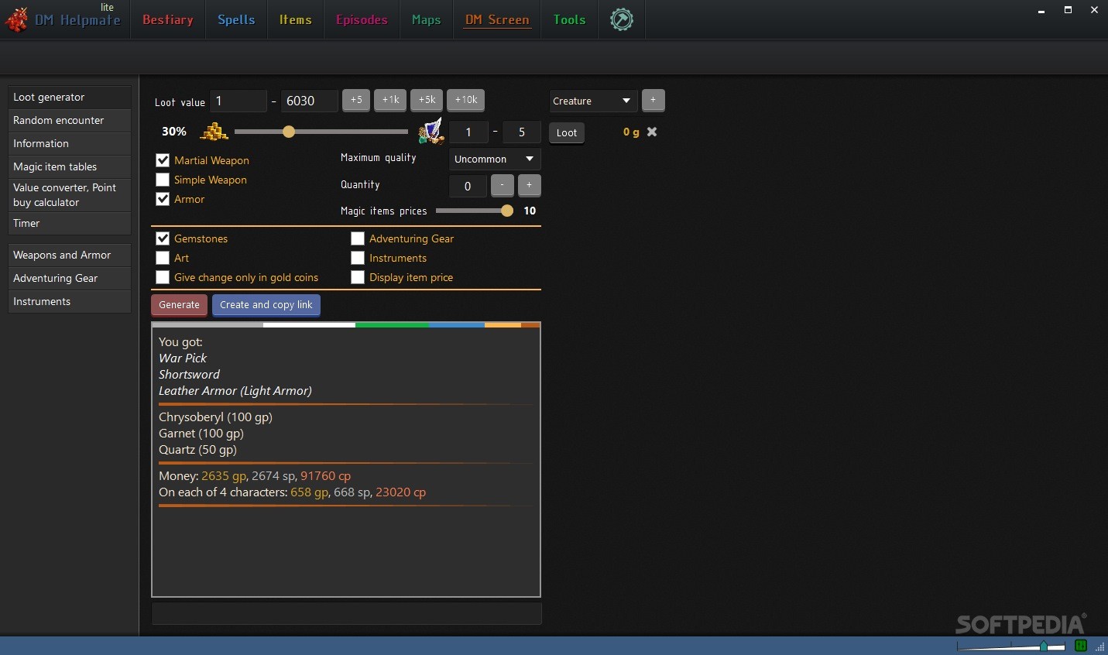Image resolution: width=1108 pixels, height=655 pixels.
Task: Click the Quantity value field
Action: 468,186
